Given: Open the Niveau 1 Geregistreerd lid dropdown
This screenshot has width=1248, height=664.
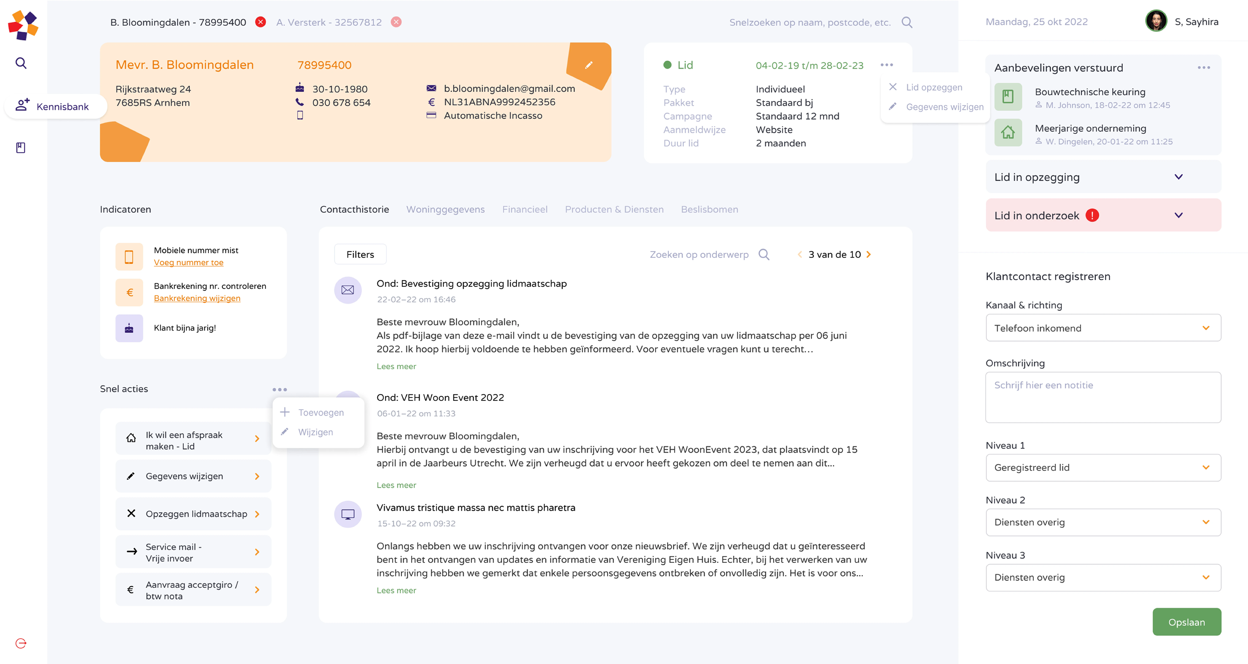Looking at the screenshot, I should point(1103,468).
